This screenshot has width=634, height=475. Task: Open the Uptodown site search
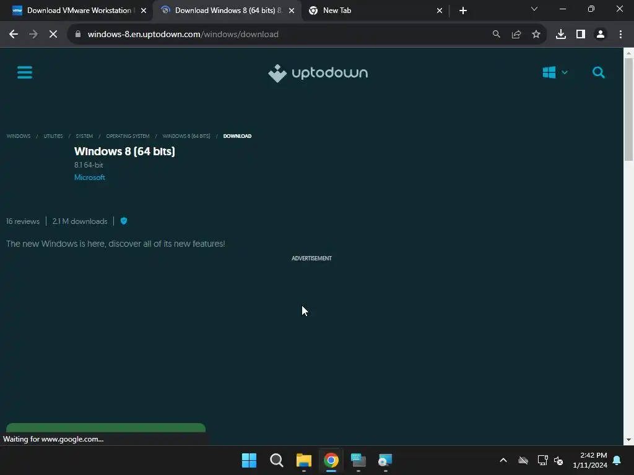pos(599,73)
